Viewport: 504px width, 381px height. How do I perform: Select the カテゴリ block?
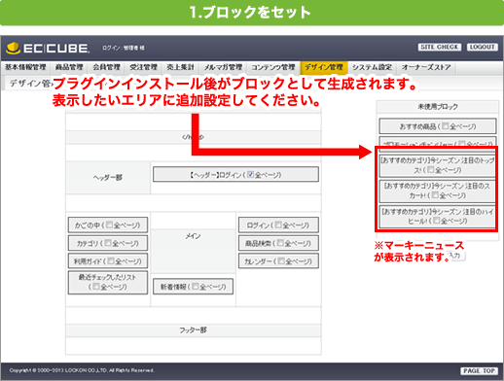(x=108, y=243)
